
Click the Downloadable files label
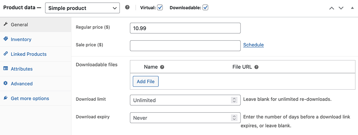pyautogui.click(x=97, y=65)
